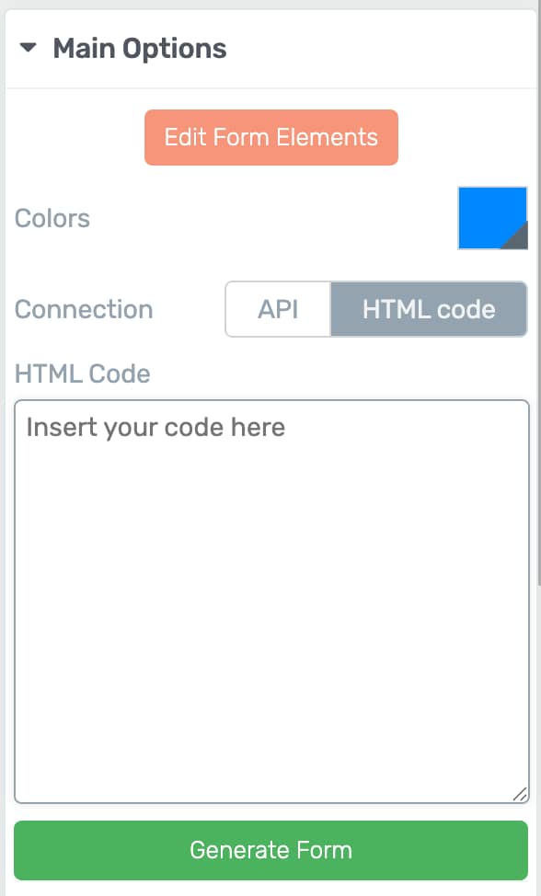Image resolution: width=541 pixels, height=896 pixels.
Task: Click the Colors label
Action: (52, 218)
